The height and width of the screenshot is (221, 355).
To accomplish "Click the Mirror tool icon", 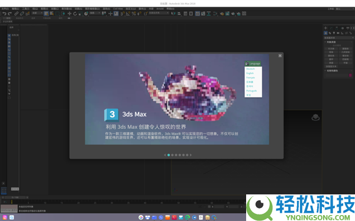I will [173, 14].
